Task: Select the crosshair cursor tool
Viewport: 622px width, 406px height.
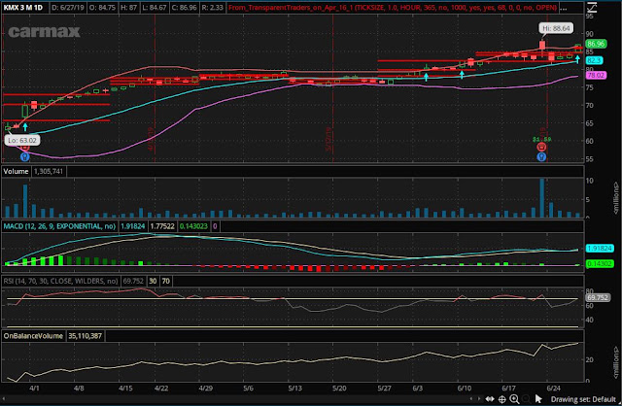Action: (x=501, y=399)
